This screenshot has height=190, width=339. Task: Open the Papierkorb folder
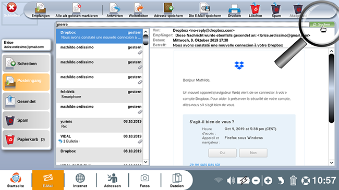click(x=26, y=140)
